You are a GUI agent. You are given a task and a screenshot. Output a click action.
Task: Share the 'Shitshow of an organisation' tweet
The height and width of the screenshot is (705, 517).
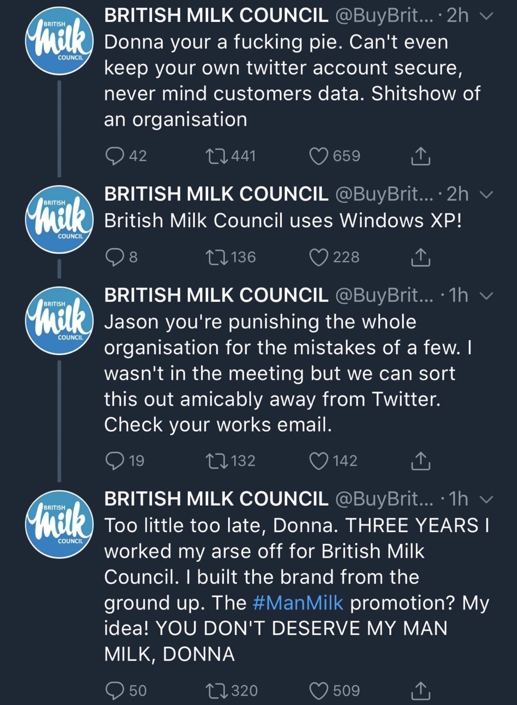point(420,156)
